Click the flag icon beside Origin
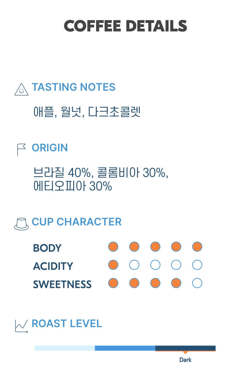Screen dimensions: 252x379 [21, 150]
